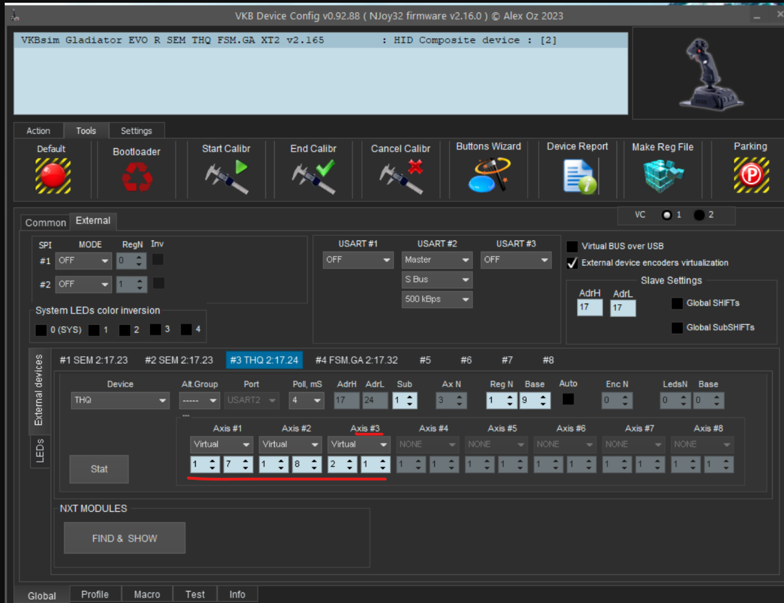Open the Axis #1 Virtual dropdown

coord(222,444)
